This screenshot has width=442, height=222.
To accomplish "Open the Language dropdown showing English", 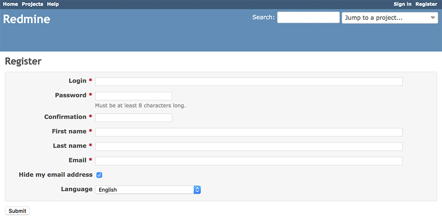I will pyautogui.click(x=147, y=190).
